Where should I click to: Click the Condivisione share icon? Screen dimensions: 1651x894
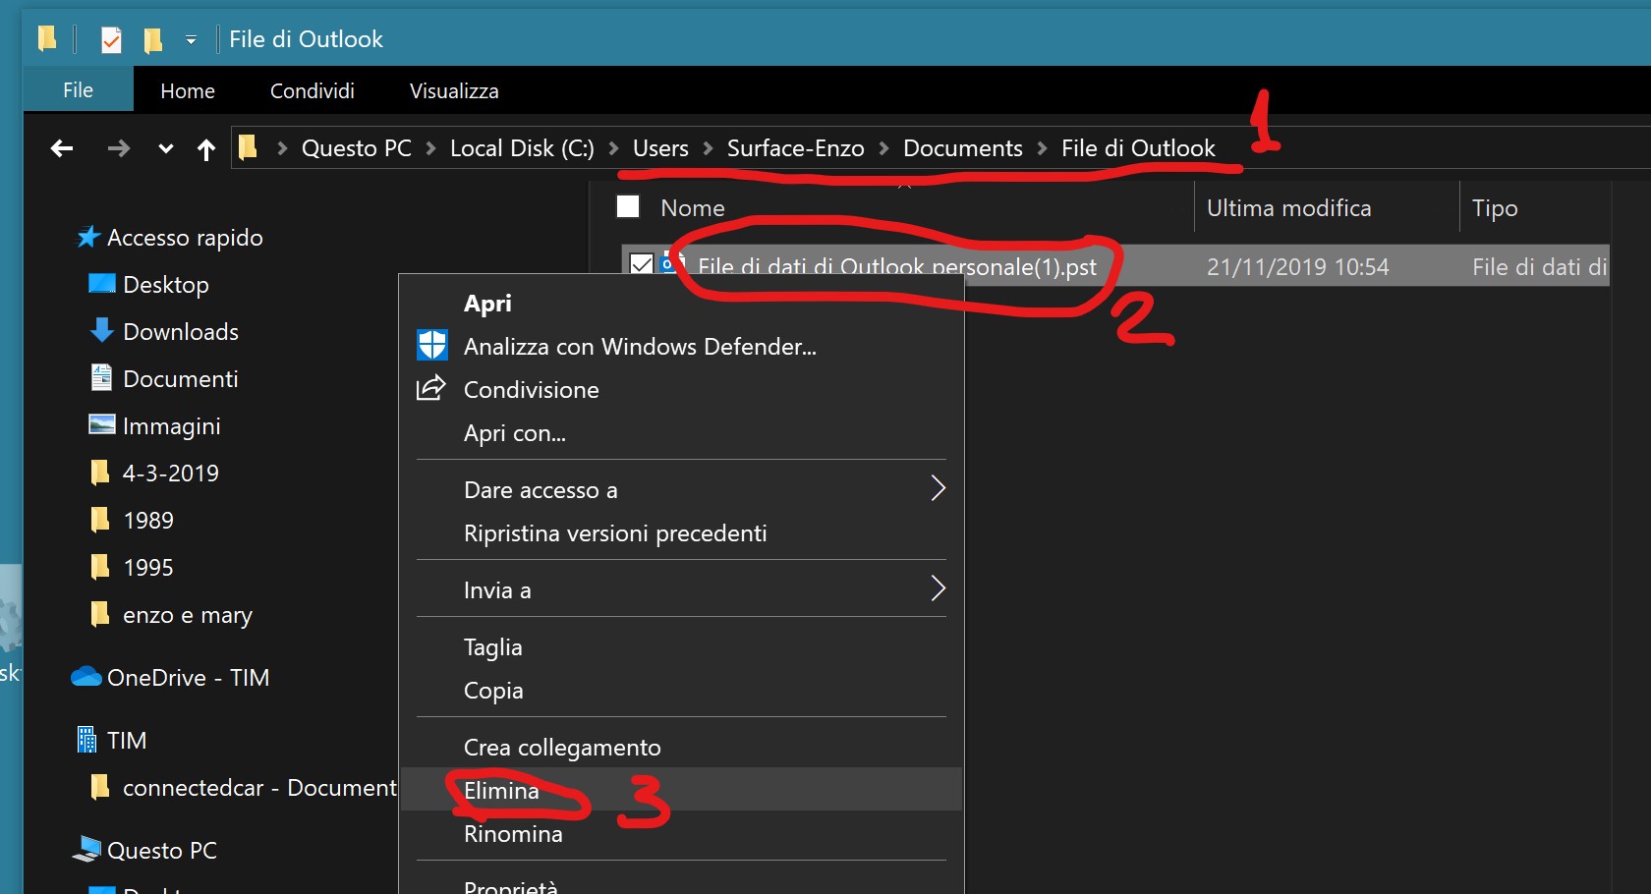(431, 389)
